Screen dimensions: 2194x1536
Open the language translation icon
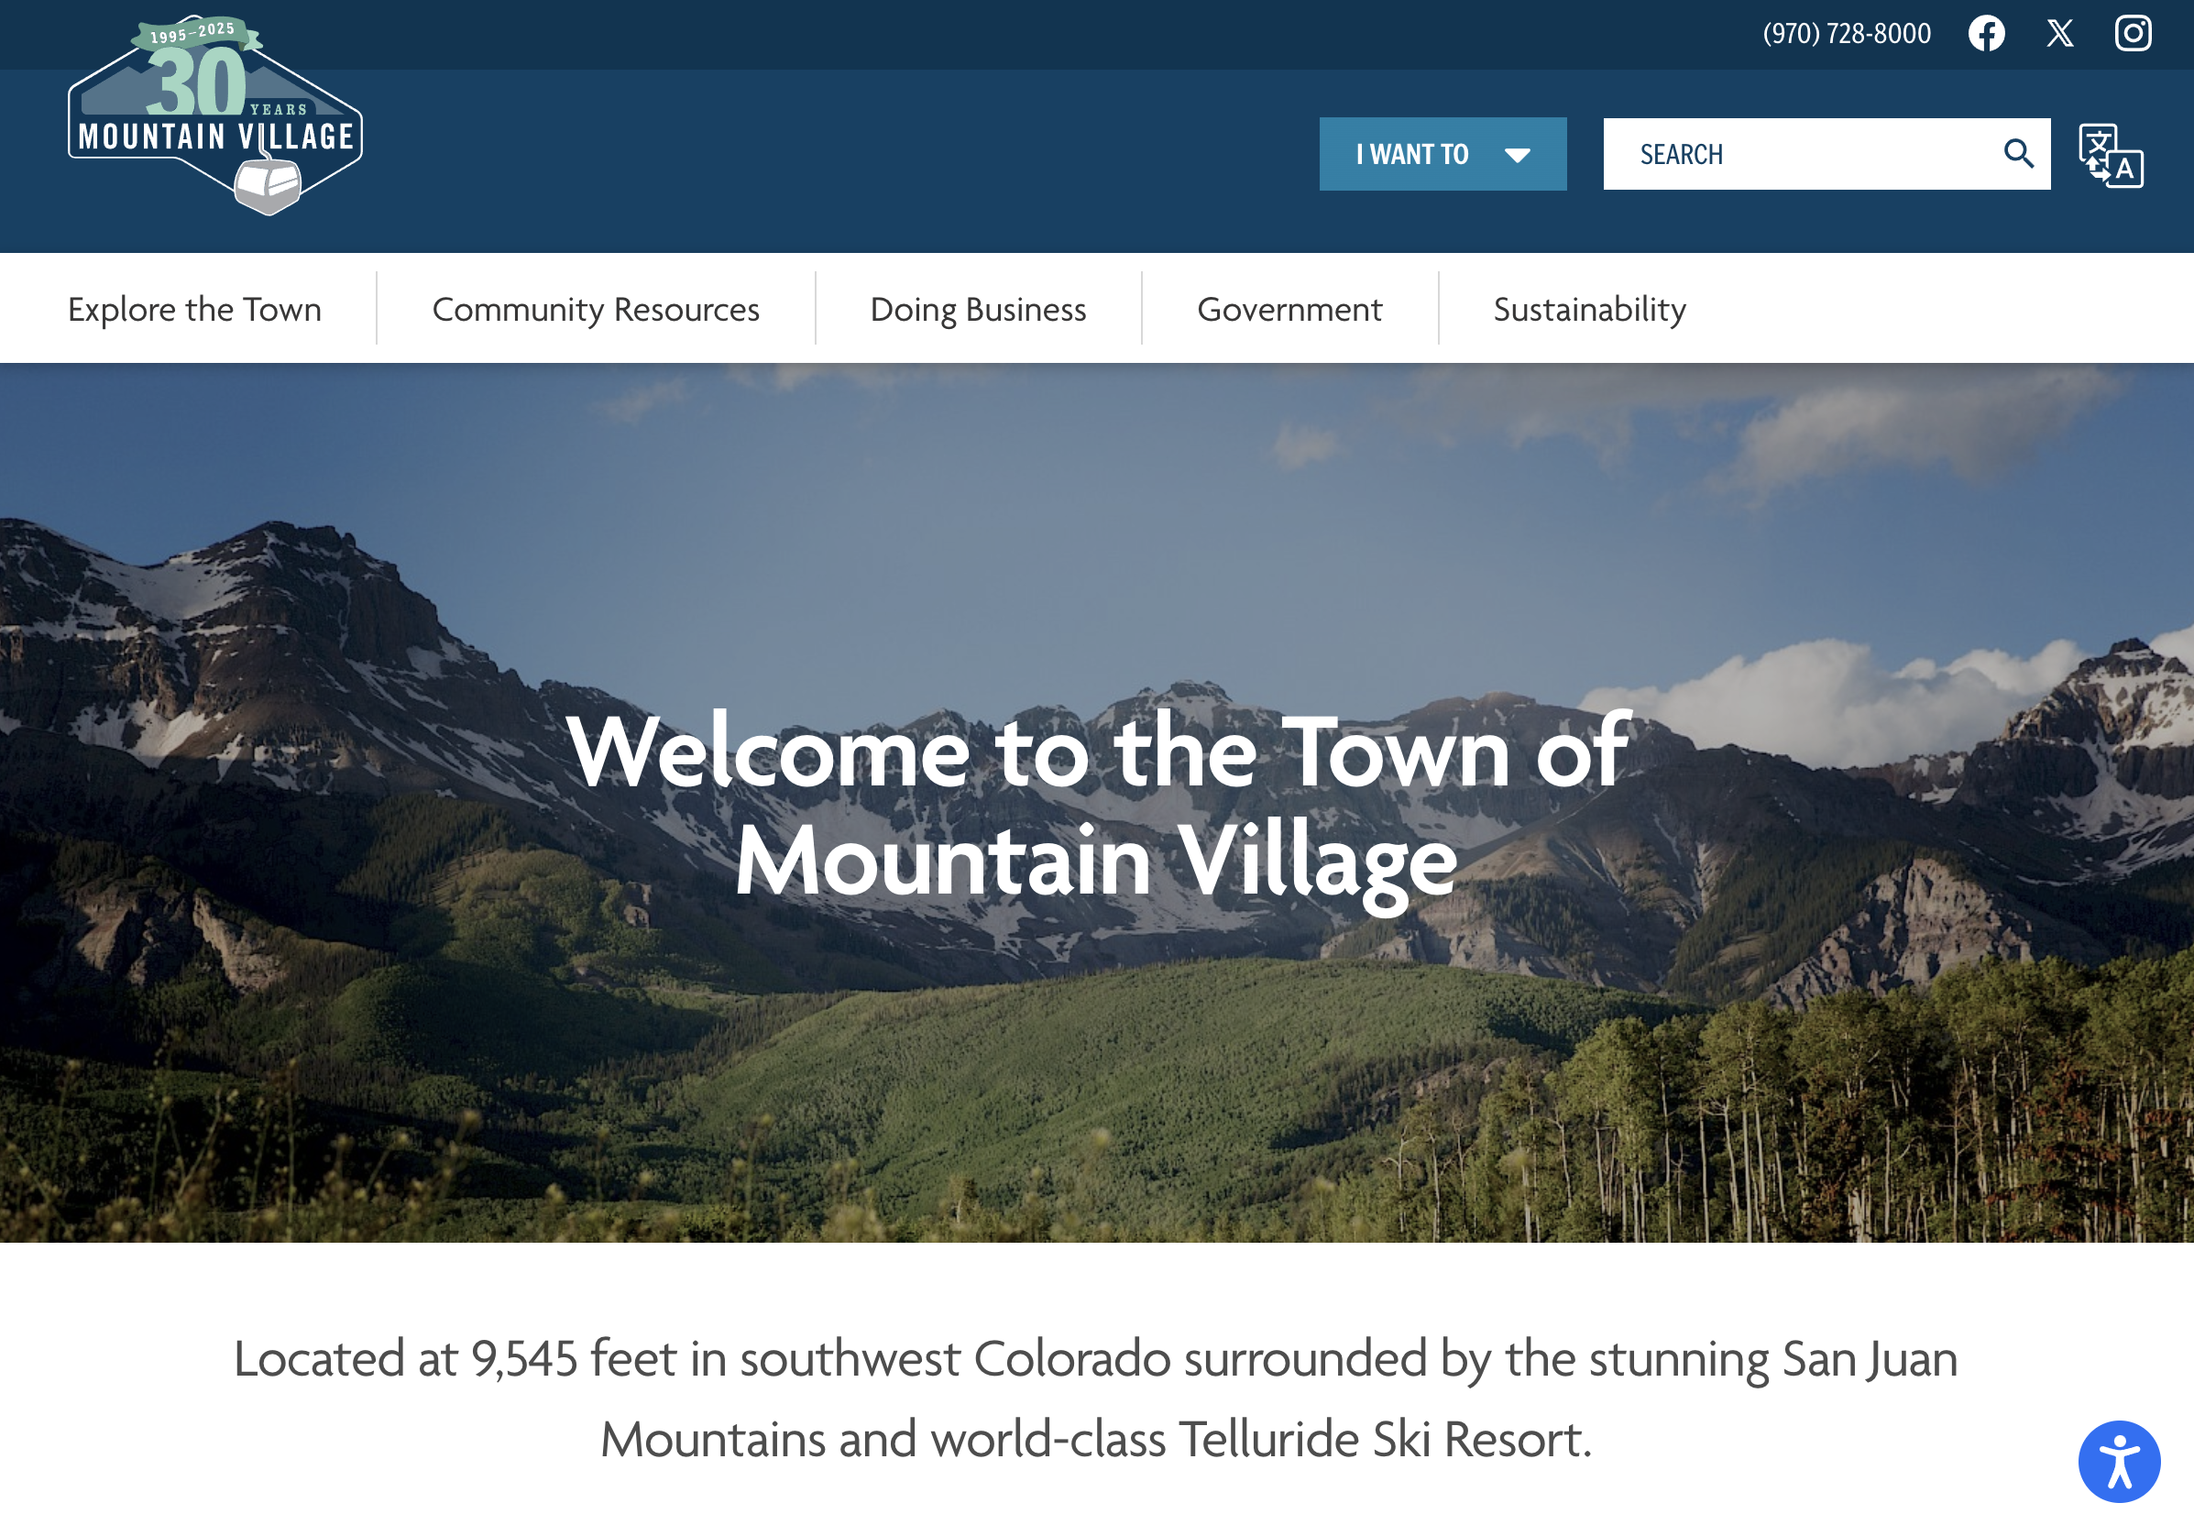2110,155
